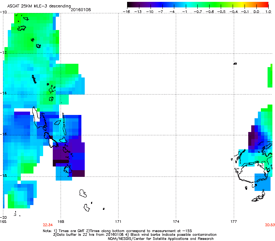Select the latitude axis label -18

coord(3,175)
